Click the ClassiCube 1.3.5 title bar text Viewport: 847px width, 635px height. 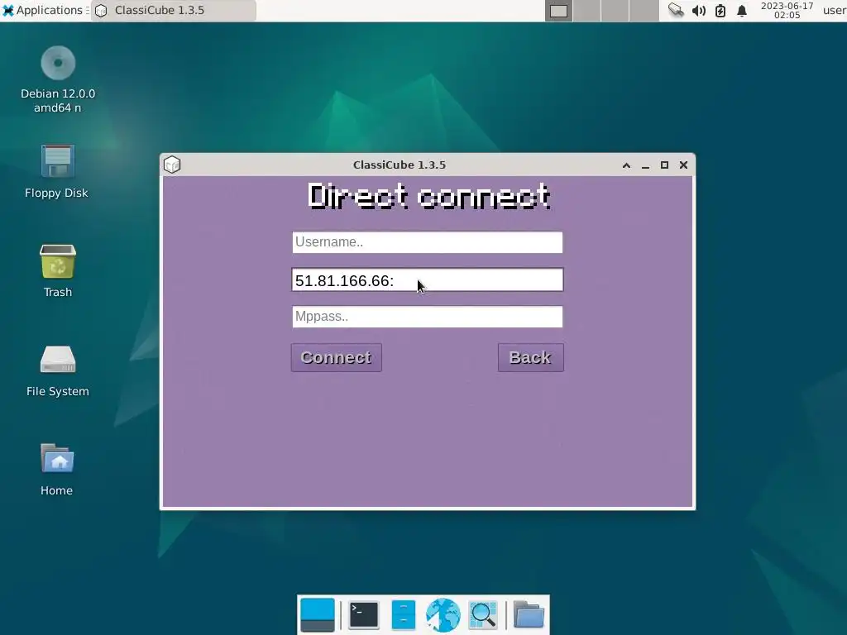point(400,165)
